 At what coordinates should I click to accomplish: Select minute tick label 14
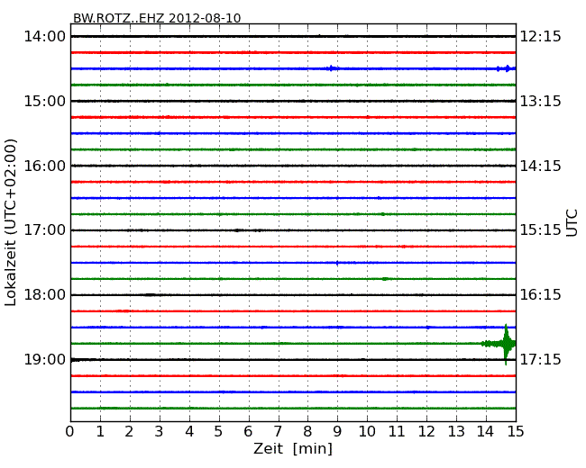(x=486, y=432)
